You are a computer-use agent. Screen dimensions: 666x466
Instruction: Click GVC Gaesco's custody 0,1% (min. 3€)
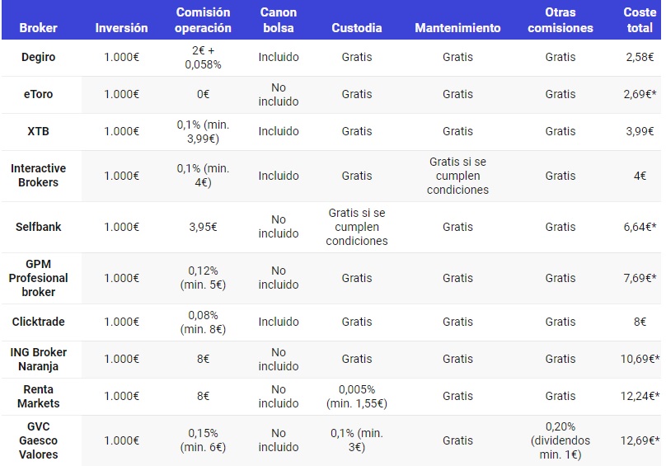click(x=357, y=440)
